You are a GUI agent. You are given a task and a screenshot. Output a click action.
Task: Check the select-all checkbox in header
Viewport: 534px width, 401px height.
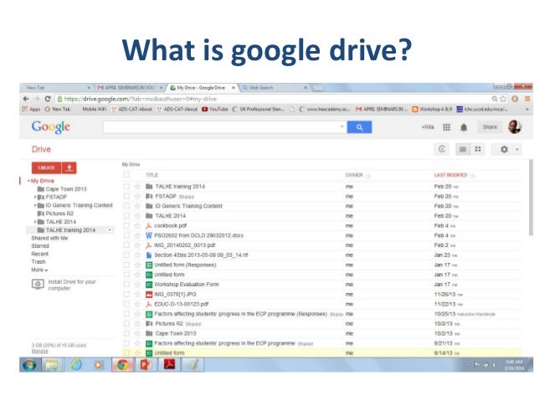point(126,175)
